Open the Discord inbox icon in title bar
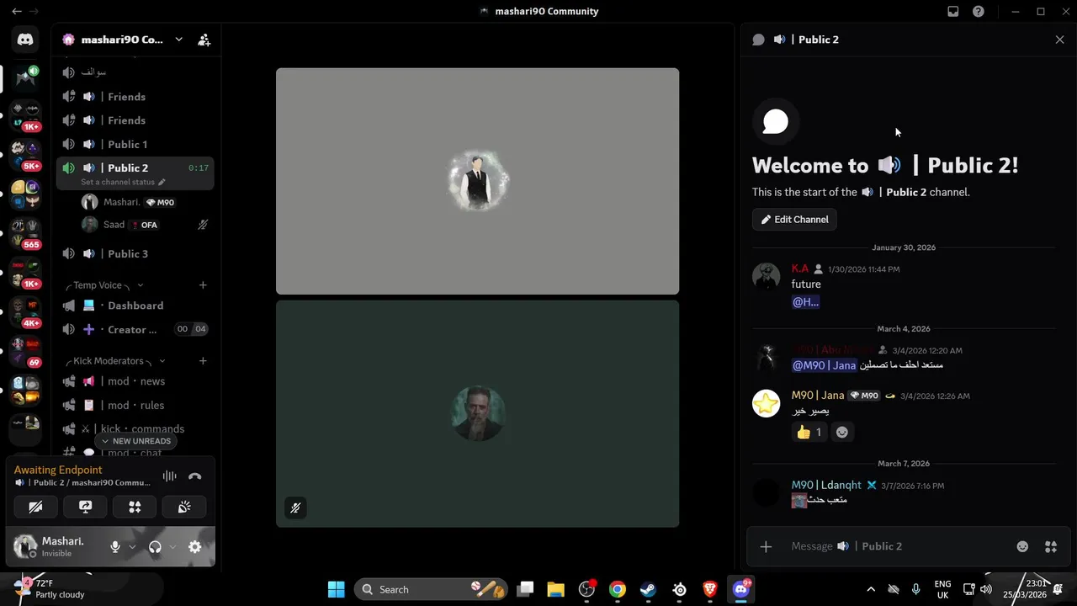 953,12
